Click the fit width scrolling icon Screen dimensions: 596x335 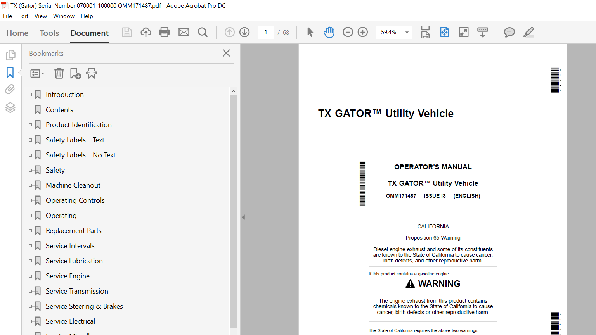point(425,32)
